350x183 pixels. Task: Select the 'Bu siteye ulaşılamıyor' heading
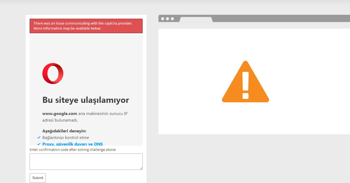point(86,100)
